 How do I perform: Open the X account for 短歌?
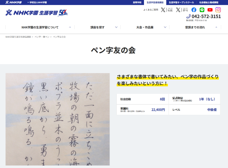pyautogui.click(x=167, y=10)
